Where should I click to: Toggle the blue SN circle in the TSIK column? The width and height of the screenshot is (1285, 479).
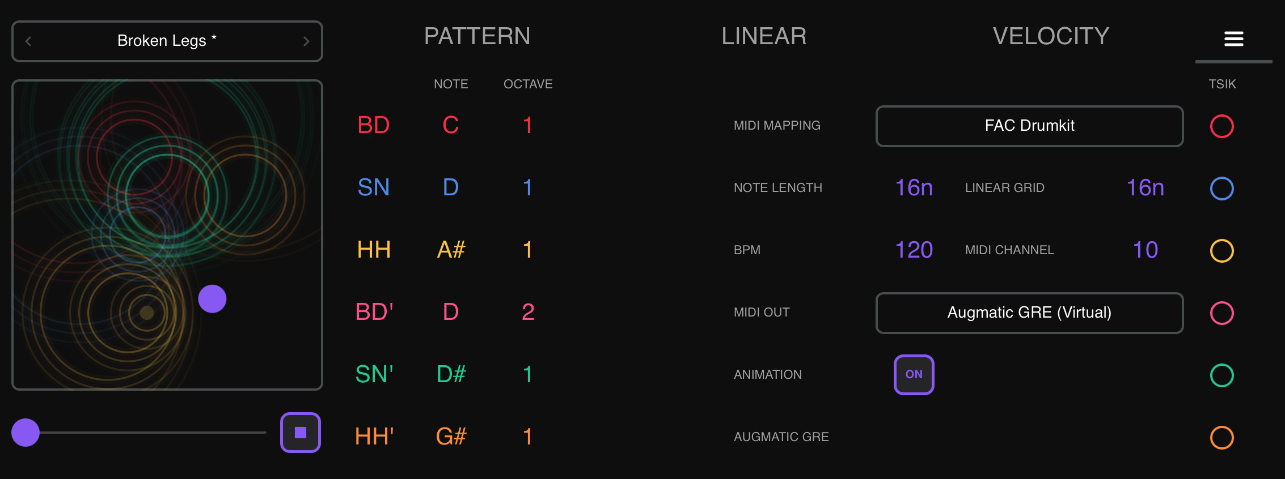[x=1222, y=189]
